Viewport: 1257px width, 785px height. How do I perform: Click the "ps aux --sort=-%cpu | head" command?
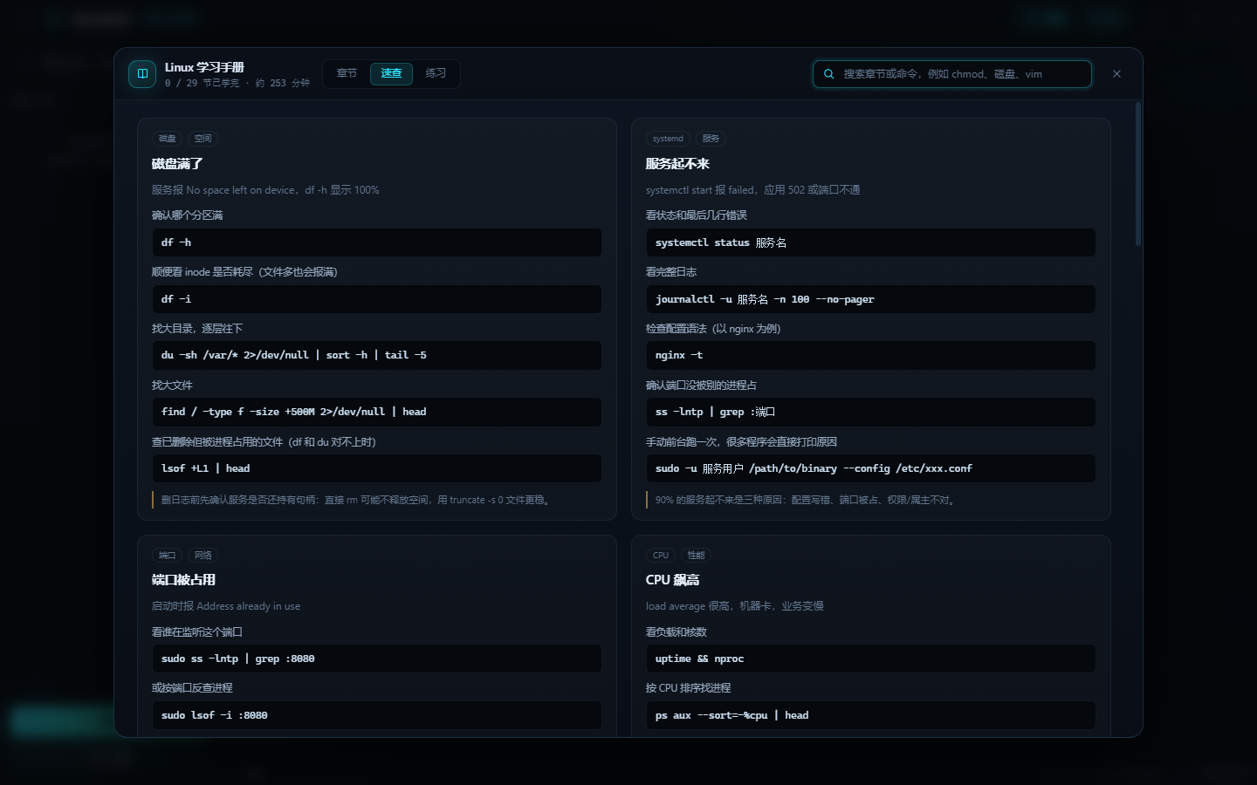[871, 715]
